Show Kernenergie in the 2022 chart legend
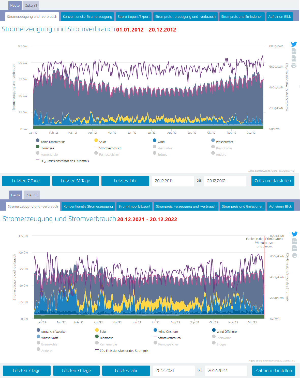 [108, 344]
